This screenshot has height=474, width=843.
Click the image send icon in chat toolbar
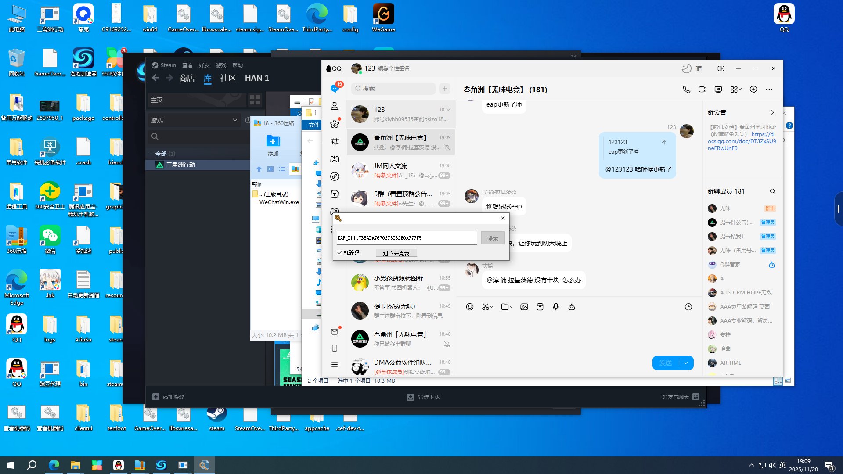pyautogui.click(x=524, y=307)
